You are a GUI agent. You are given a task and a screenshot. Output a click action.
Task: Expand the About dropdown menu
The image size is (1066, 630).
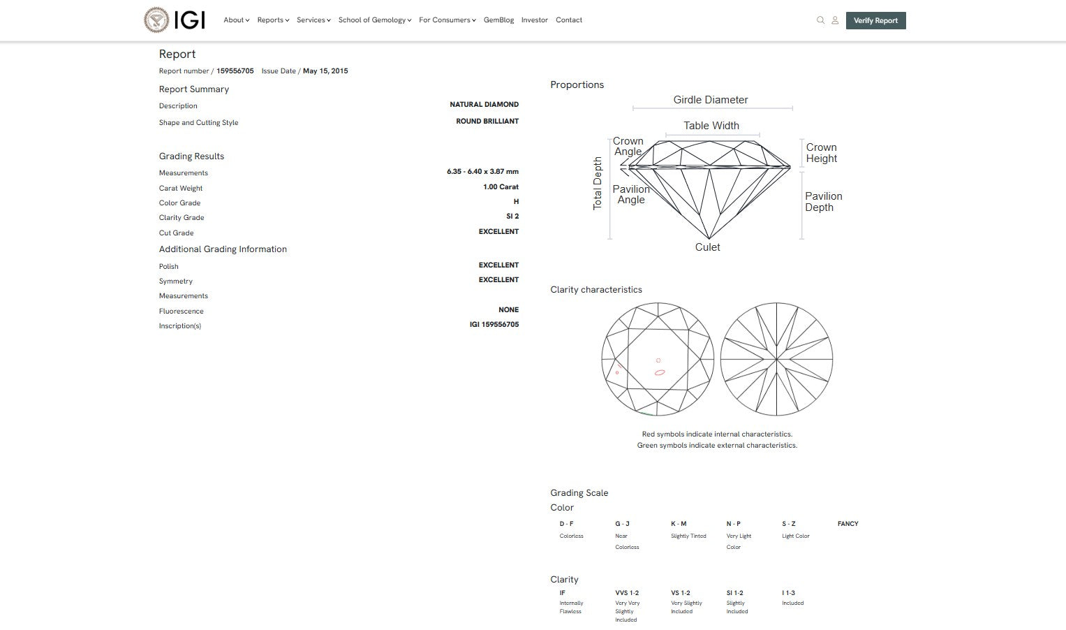[236, 20]
